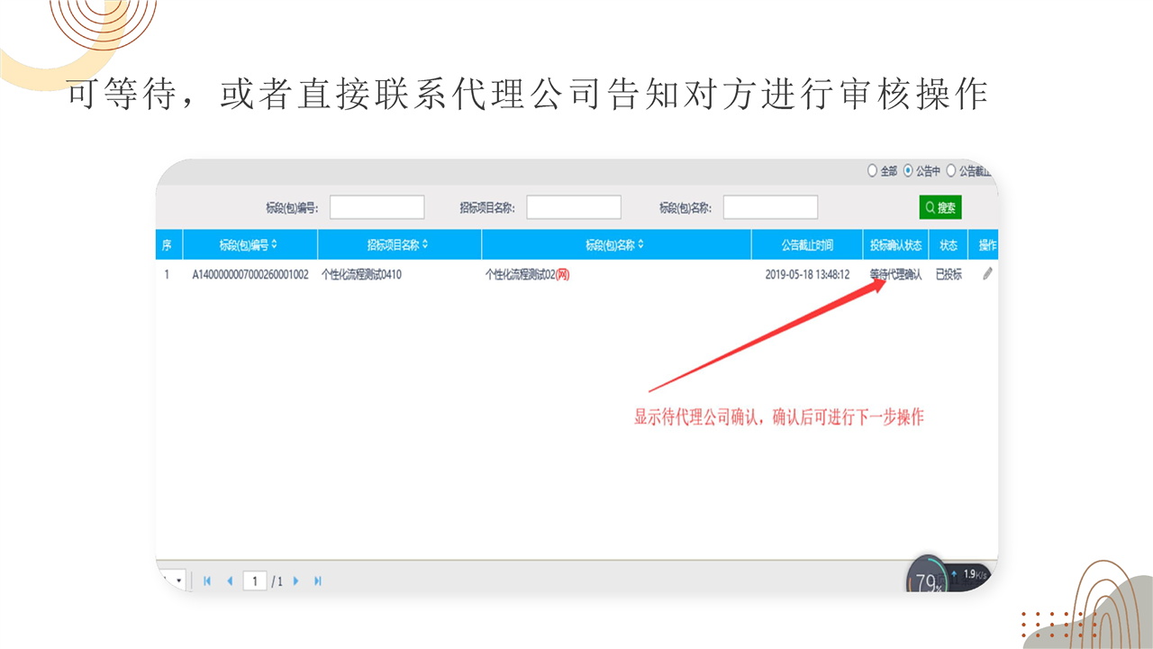Click the 标段(包)编号 search input field

(377, 207)
